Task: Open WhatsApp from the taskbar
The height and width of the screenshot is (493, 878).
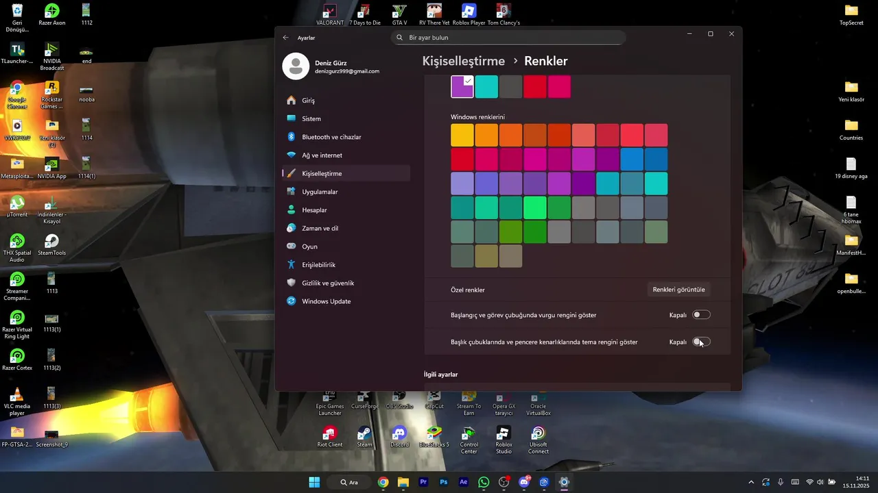Action: [484, 482]
